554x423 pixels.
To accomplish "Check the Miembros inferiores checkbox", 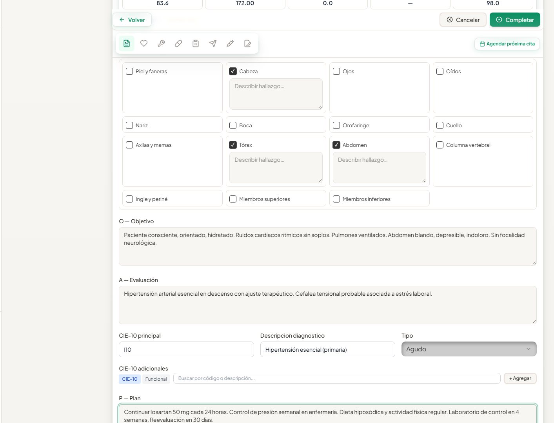I will (336, 199).
